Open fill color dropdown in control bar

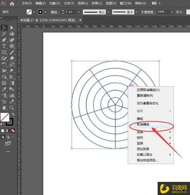point(34,12)
